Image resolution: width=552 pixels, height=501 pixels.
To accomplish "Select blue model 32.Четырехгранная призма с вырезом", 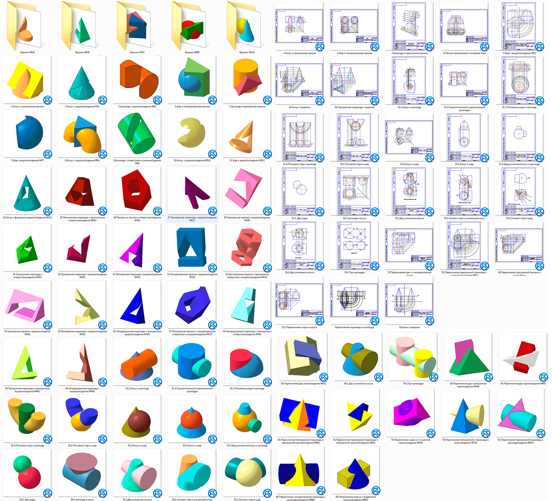I will click(x=192, y=248).
